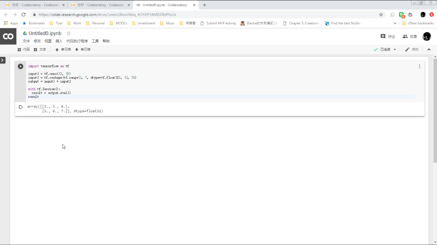Close the Untitled0.ipynb browser tab

click(x=194, y=5)
